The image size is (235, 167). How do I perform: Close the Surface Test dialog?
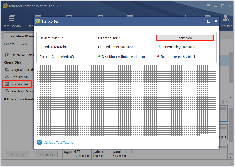pos(216,21)
